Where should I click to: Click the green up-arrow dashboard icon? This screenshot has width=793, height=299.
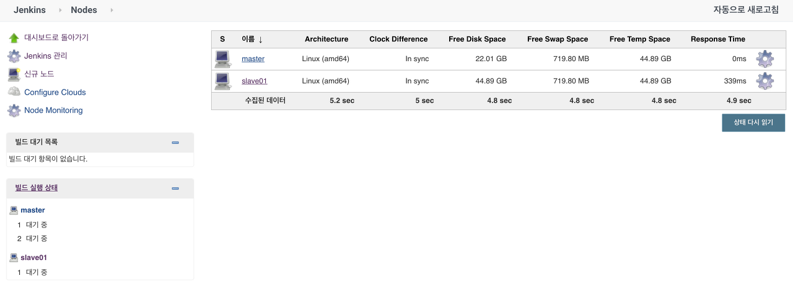click(14, 38)
